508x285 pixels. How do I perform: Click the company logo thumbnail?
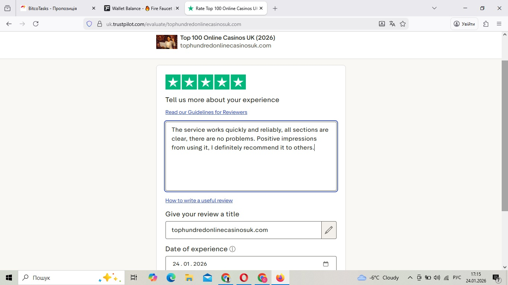(167, 42)
